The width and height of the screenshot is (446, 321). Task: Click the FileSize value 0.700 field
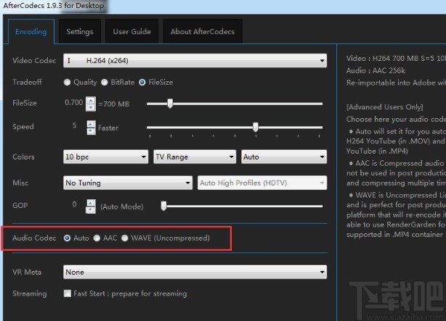point(74,102)
